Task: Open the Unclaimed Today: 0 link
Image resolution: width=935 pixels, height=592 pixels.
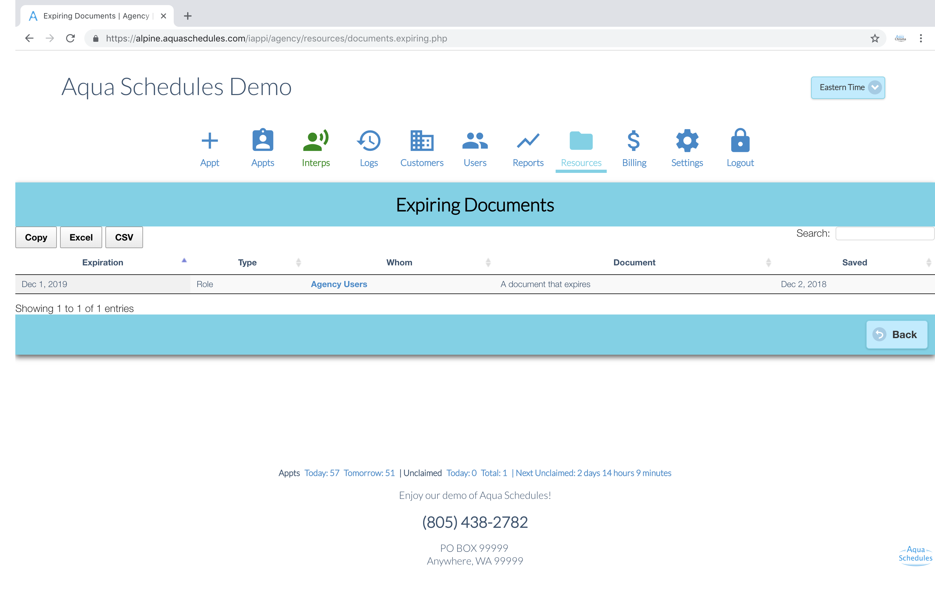Action: click(x=461, y=473)
